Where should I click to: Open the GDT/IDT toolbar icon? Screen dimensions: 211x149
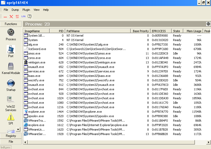point(17,17)
